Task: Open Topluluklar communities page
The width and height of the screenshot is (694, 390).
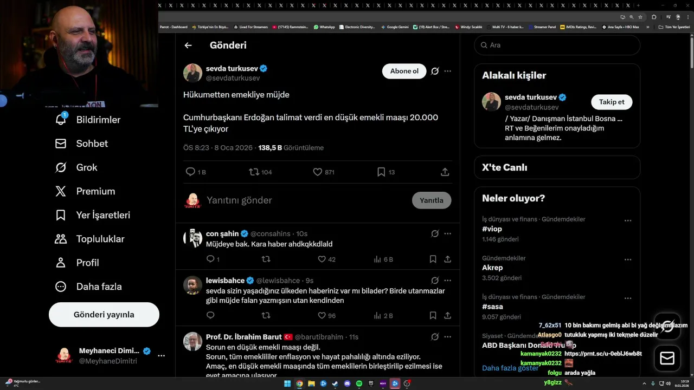Action: (89, 239)
